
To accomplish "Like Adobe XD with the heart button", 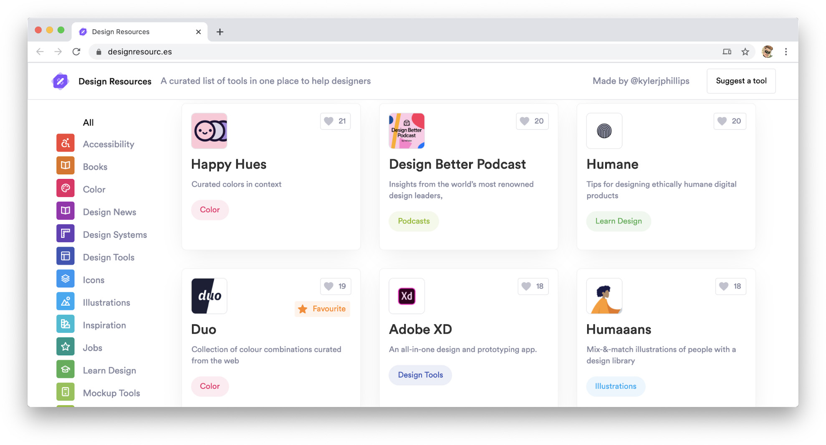I will pyautogui.click(x=533, y=286).
